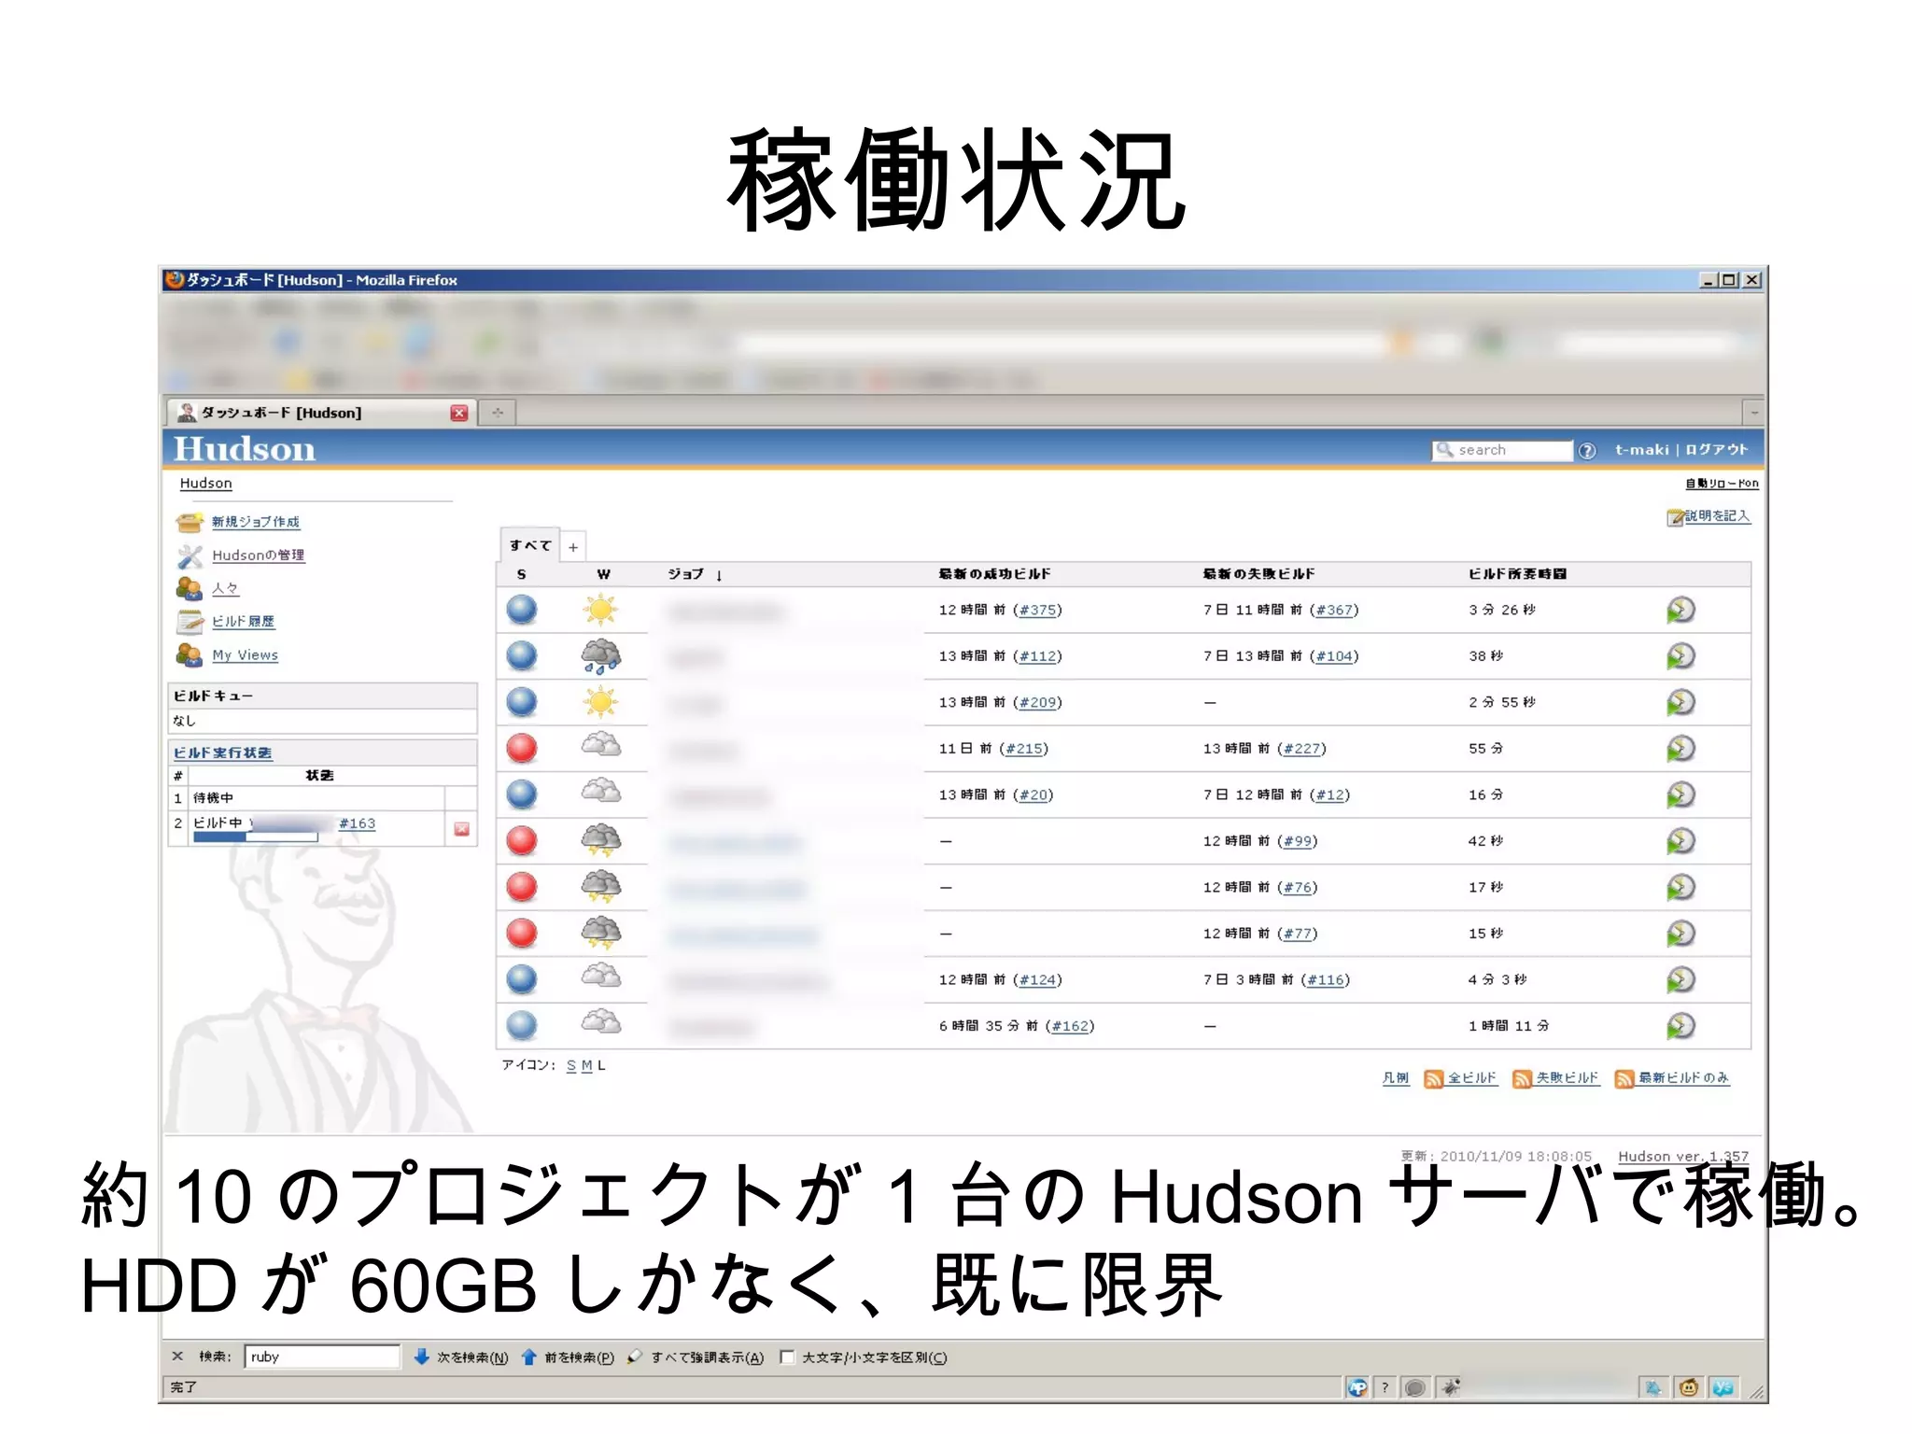Image resolution: width=1912 pixels, height=1434 pixels.
Task: Open successful build #112
Action: tap(1037, 656)
